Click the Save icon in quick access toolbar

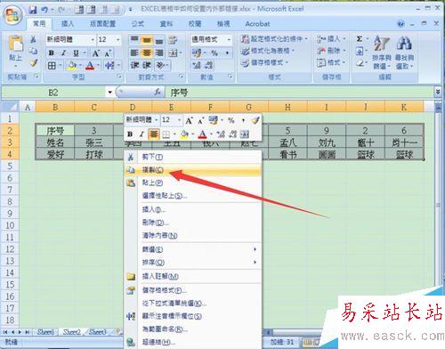coord(32,10)
